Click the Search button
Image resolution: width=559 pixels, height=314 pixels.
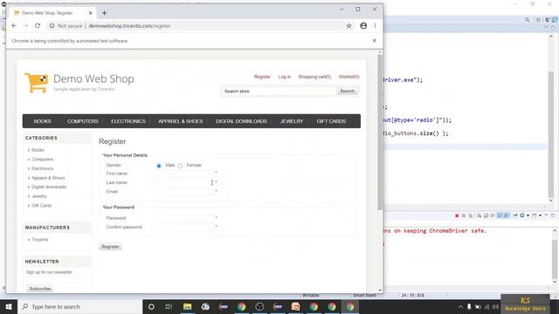point(348,91)
